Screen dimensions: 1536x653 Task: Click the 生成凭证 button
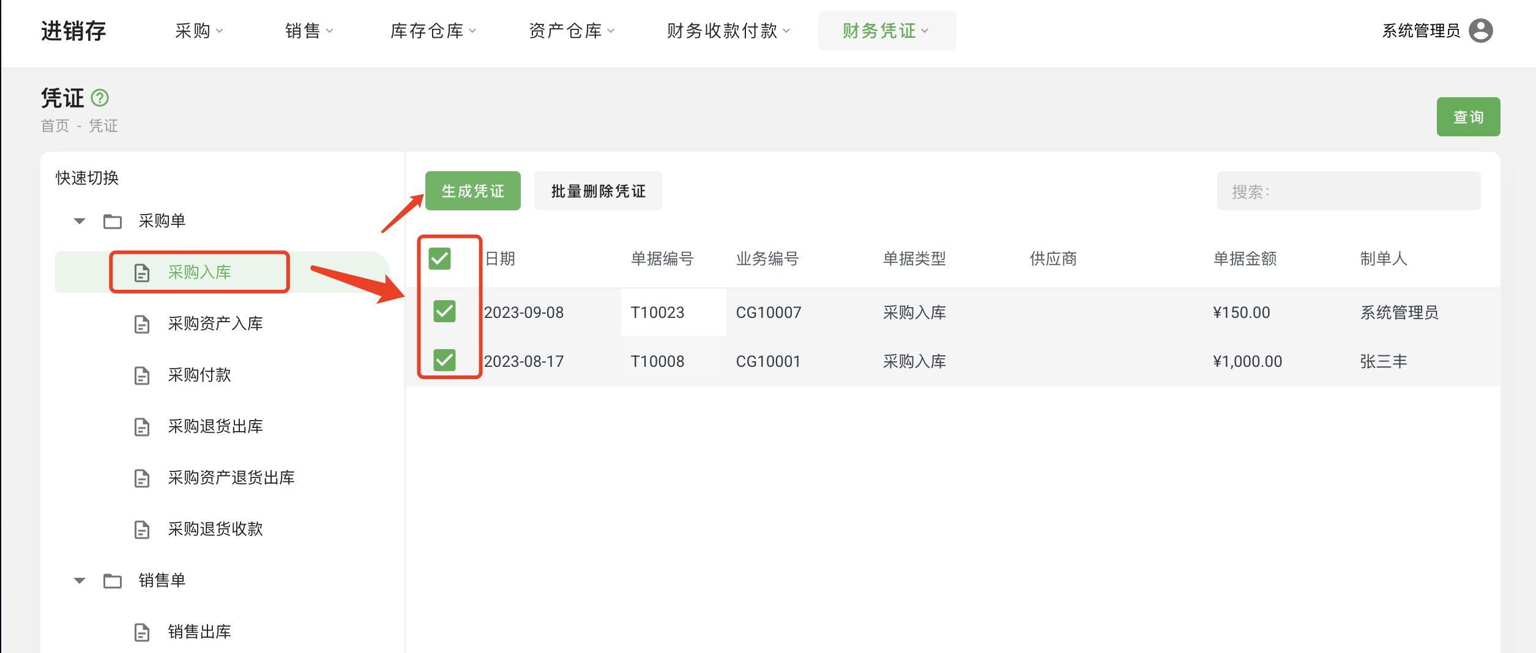(472, 191)
